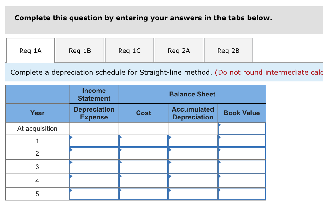
Task: Switch to the Req 1B tab
Action: pos(80,51)
